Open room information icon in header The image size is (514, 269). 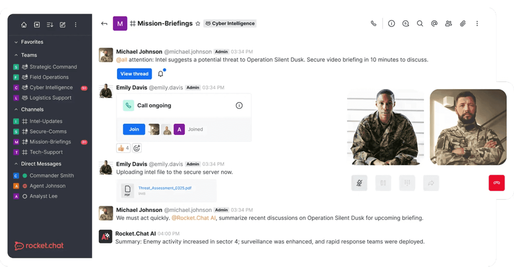click(391, 23)
